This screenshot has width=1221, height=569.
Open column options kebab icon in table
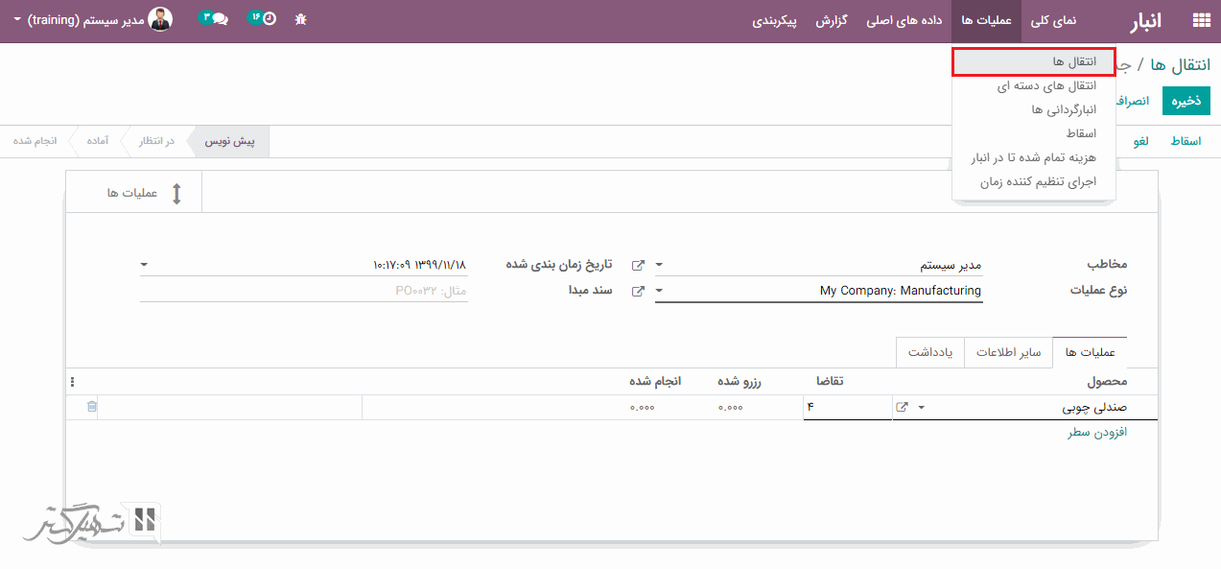tap(72, 382)
